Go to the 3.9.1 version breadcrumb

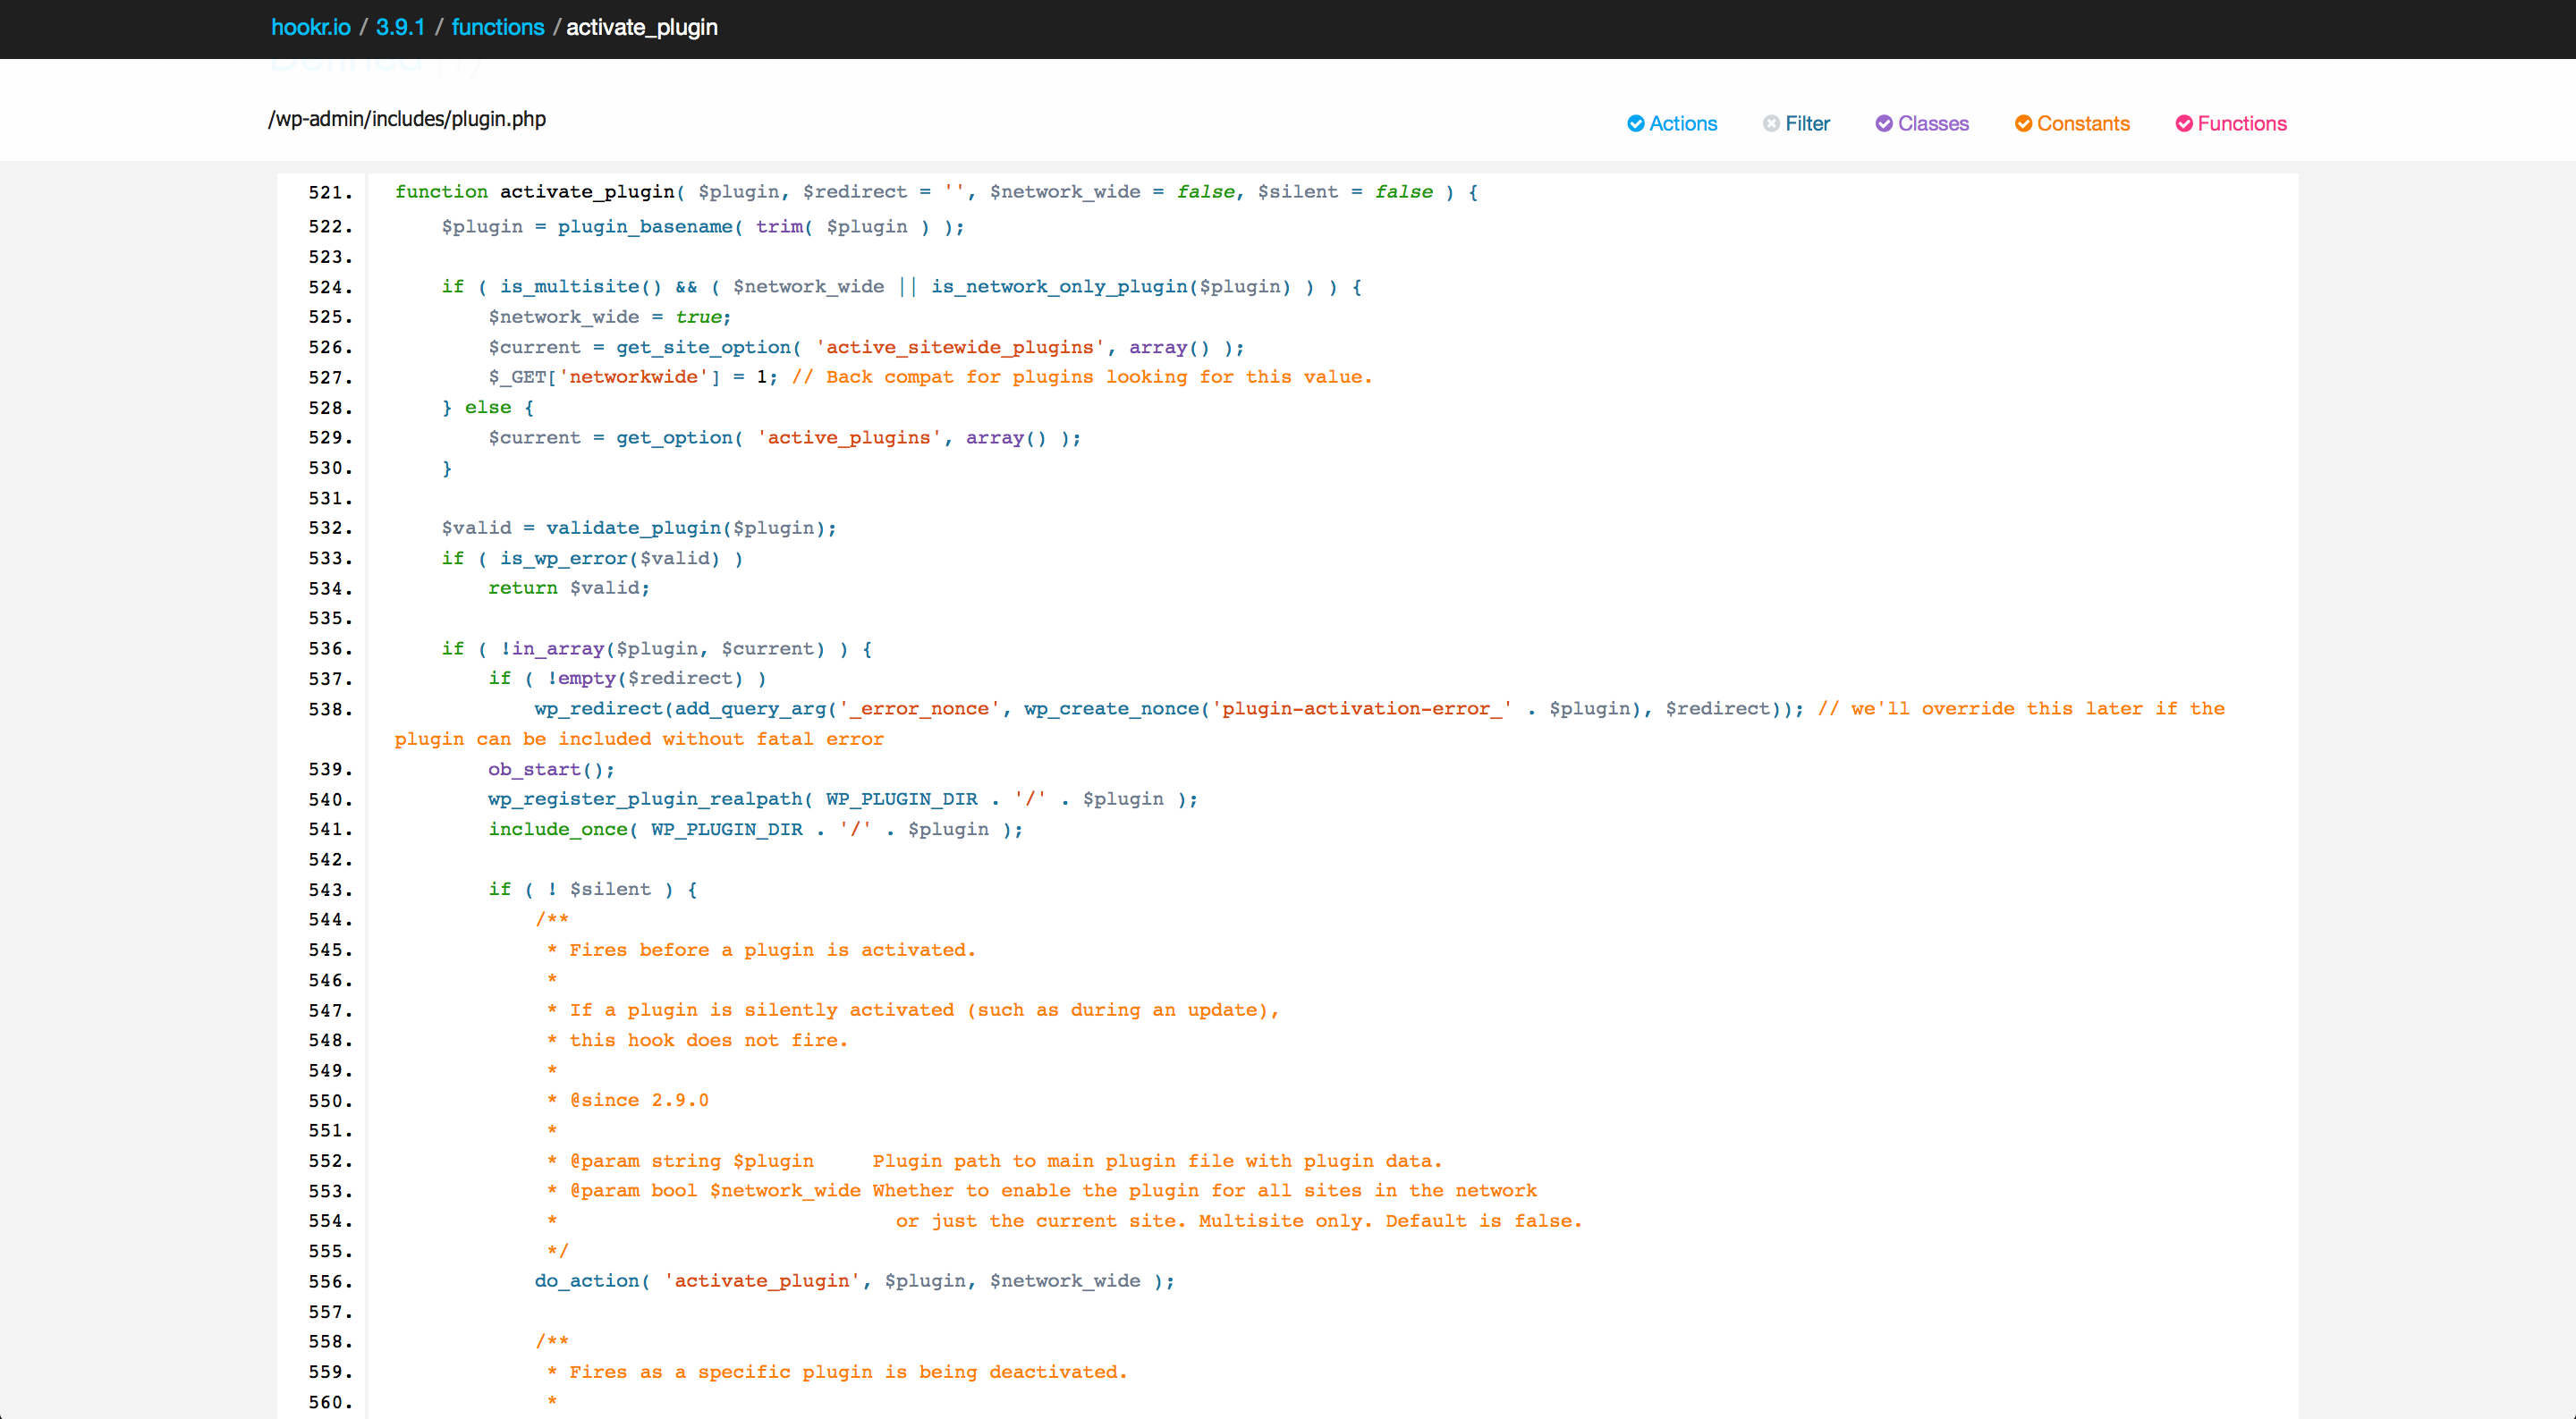tap(400, 27)
